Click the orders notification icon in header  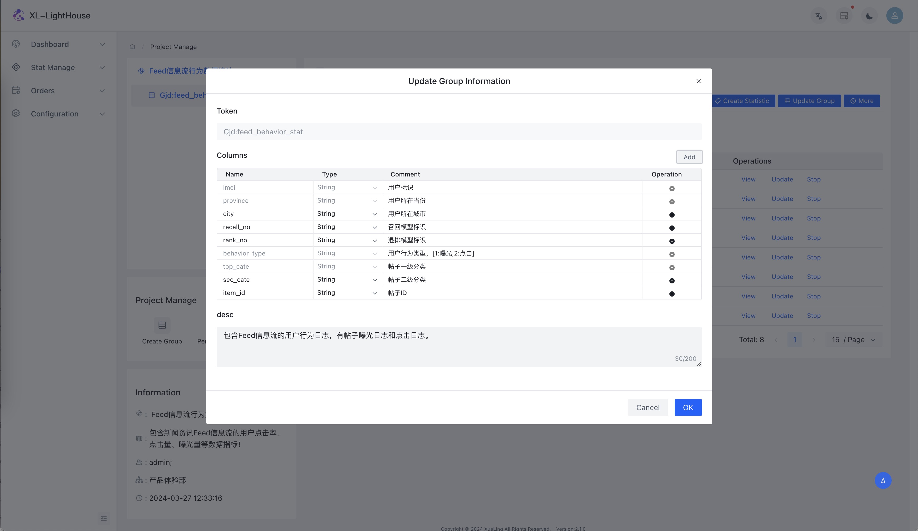[x=844, y=16]
